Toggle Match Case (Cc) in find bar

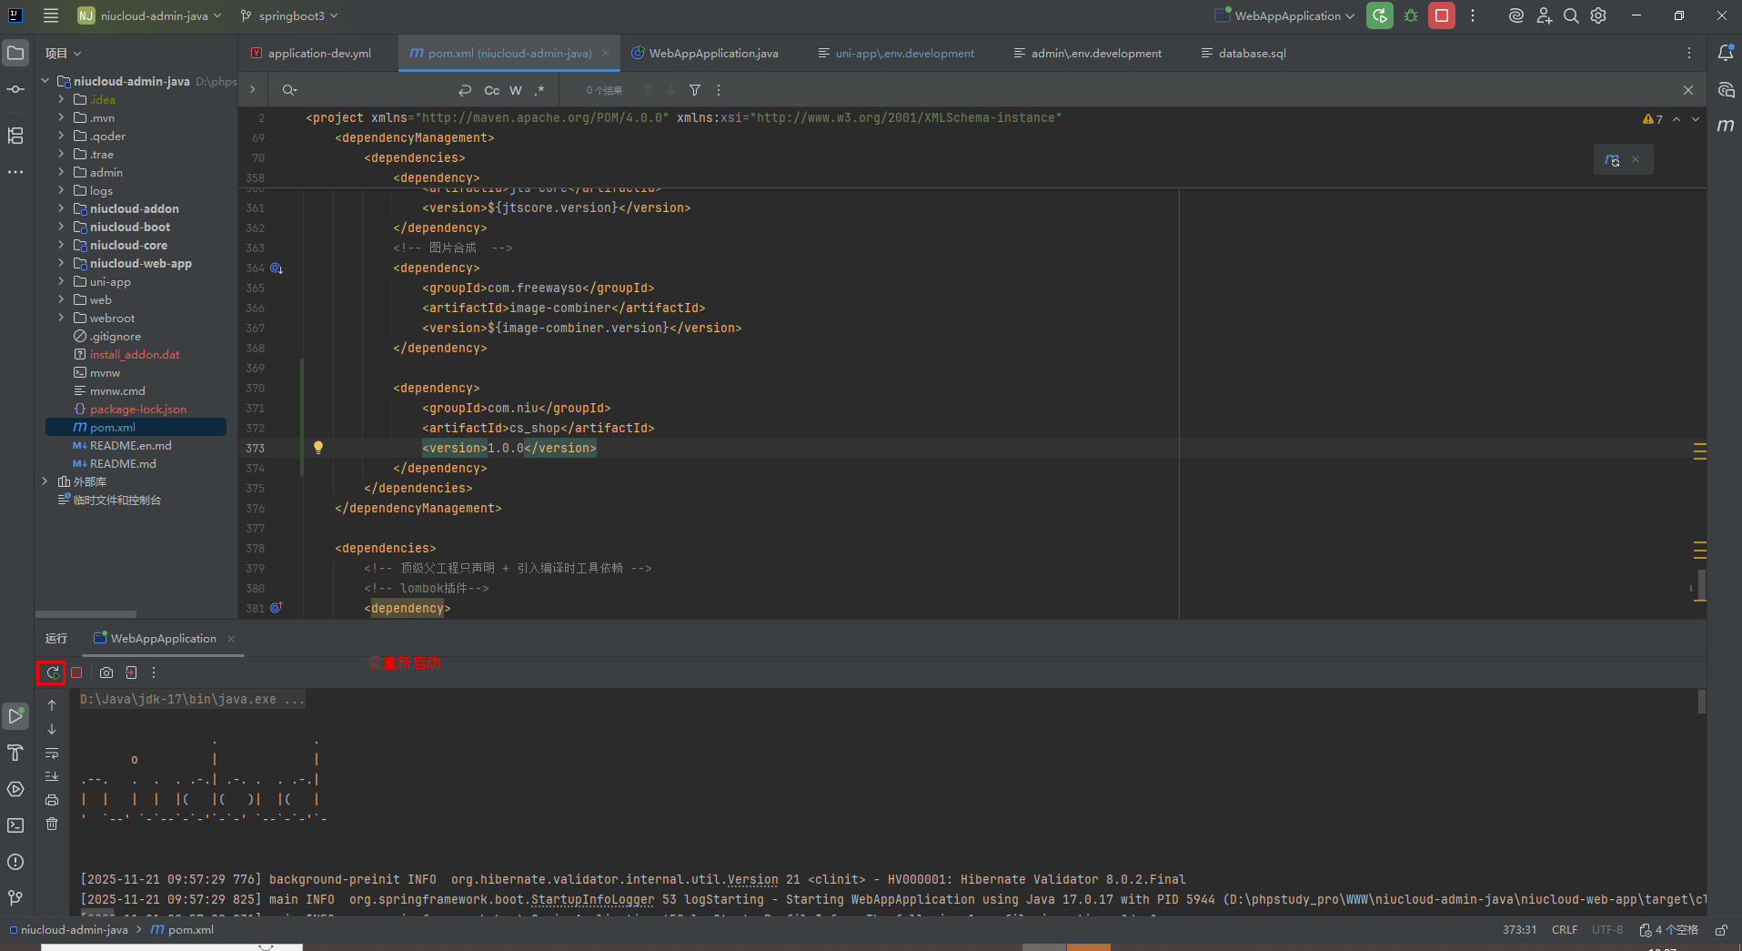(491, 90)
